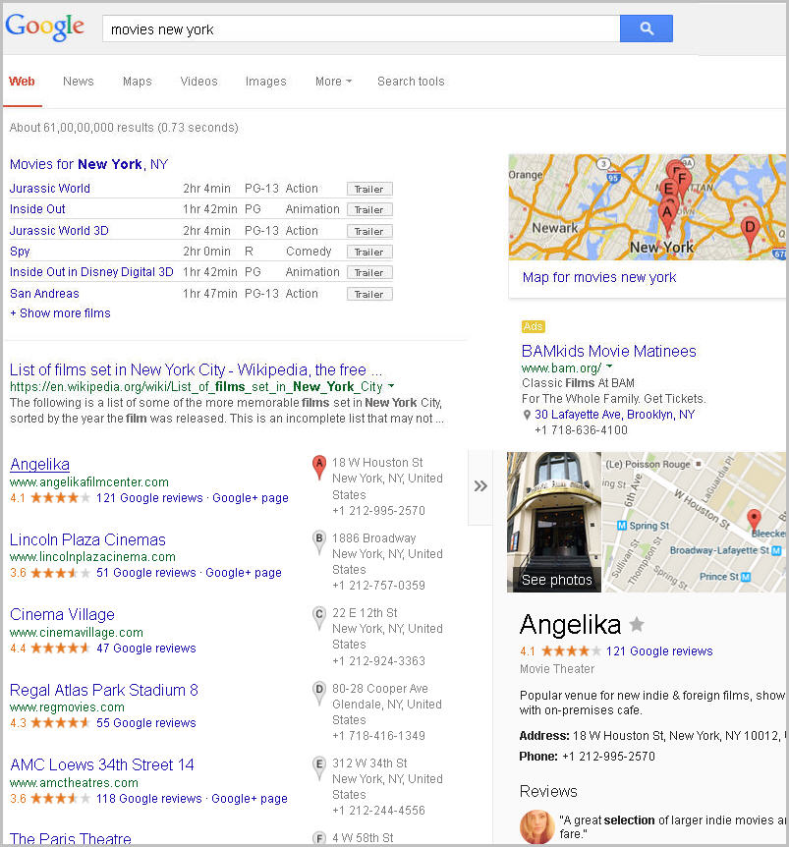Click grey map pin B beside Lincoln Plaza
789x847 pixels.
pyautogui.click(x=319, y=542)
